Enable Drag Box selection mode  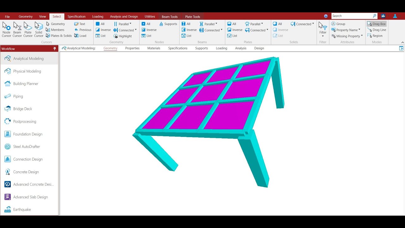point(377,24)
